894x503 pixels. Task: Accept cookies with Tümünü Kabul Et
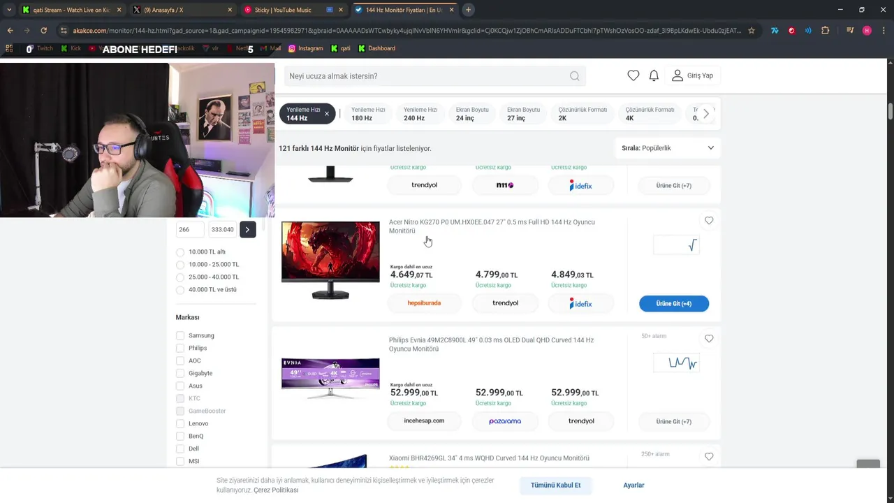tap(555, 485)
